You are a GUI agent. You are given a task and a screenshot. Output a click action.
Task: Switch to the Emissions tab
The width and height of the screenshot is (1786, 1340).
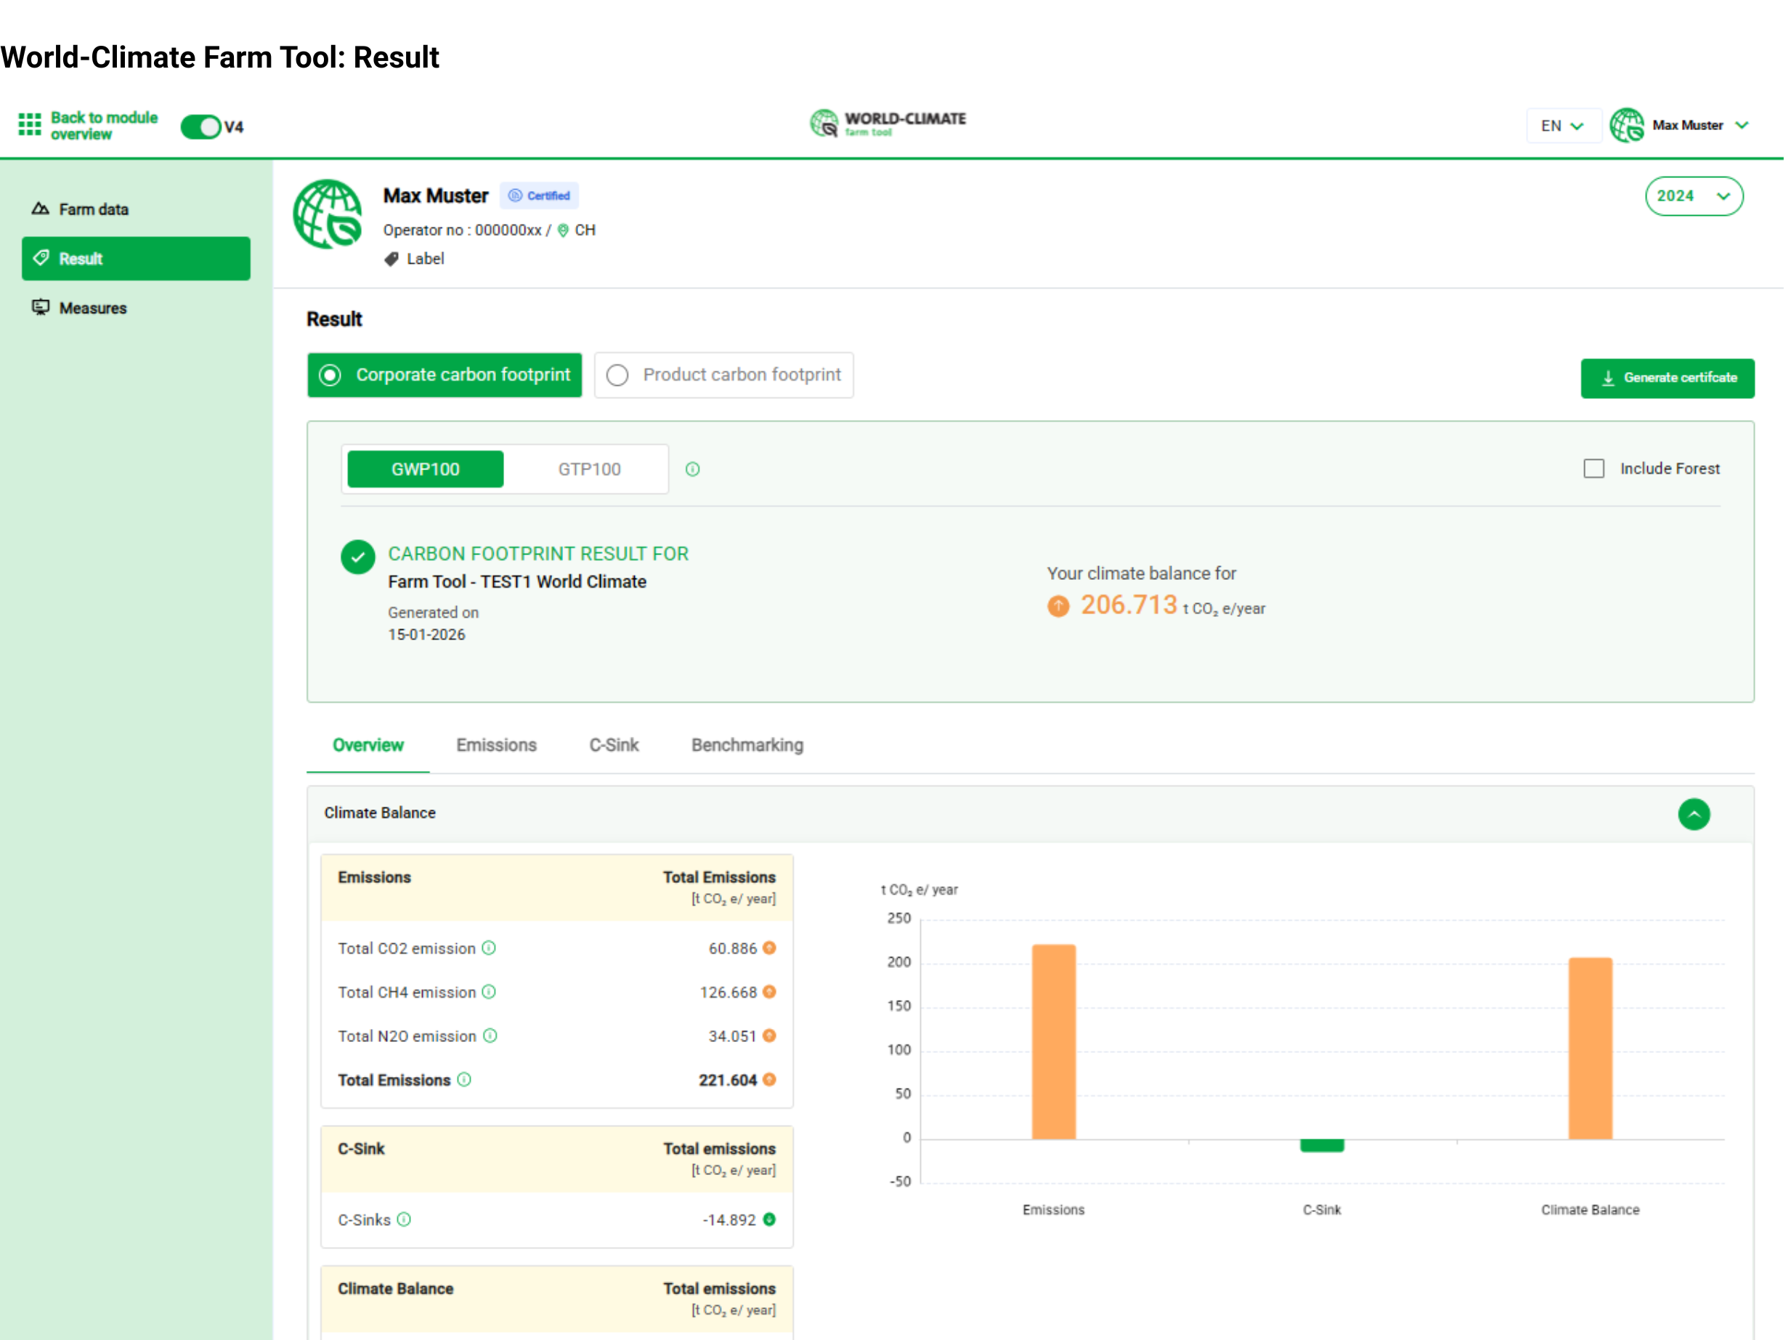(x=496, y=745)
